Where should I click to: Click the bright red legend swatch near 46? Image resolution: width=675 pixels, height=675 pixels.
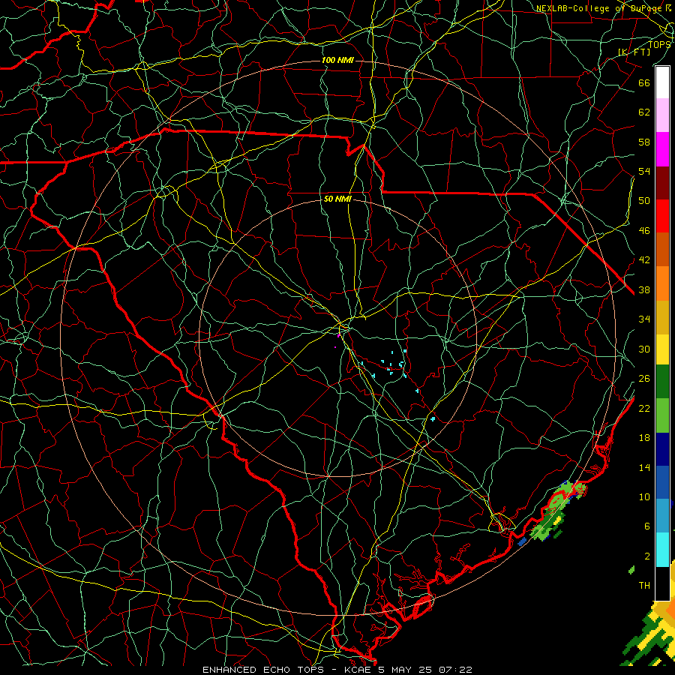click(x=662, y=216)
